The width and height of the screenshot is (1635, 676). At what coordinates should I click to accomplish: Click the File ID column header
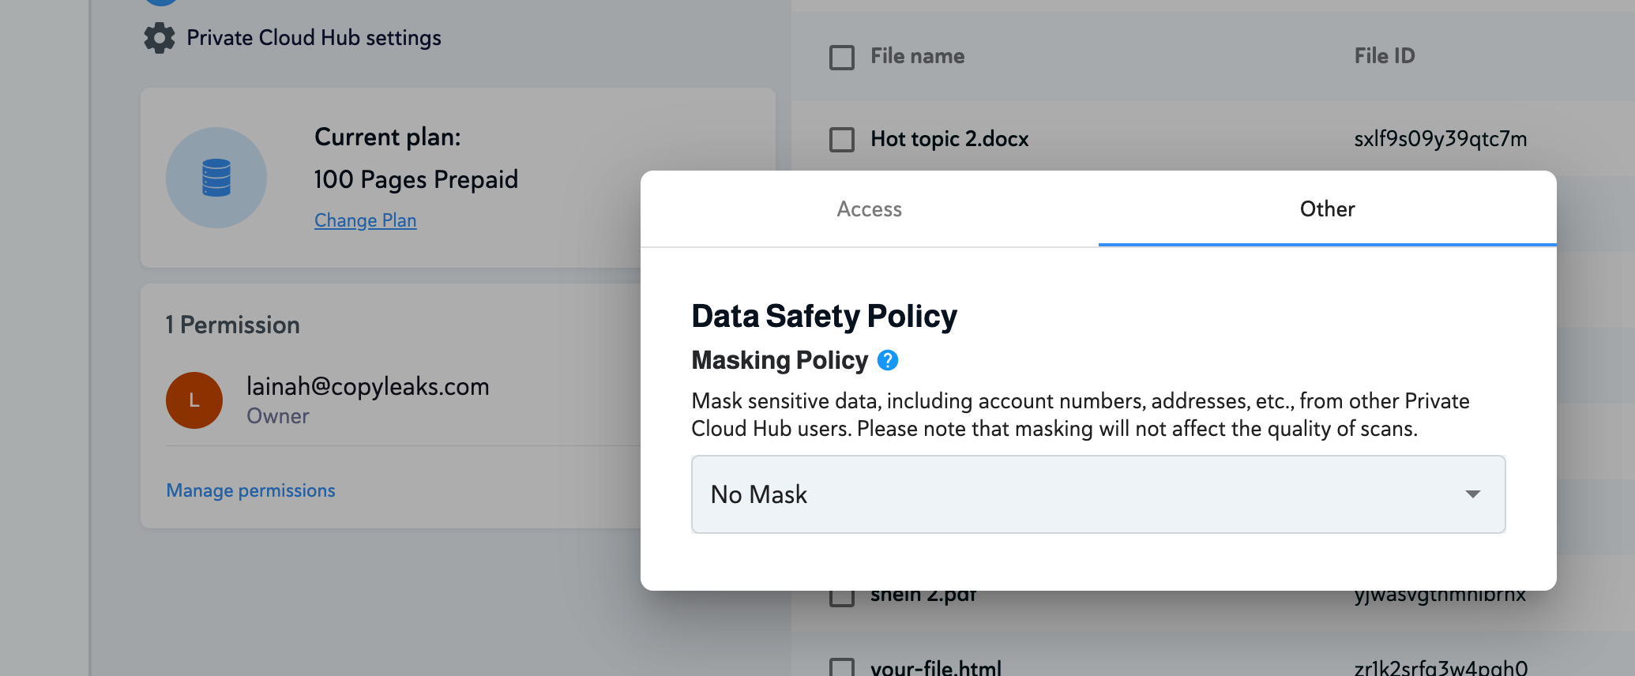pos(1385,56)
